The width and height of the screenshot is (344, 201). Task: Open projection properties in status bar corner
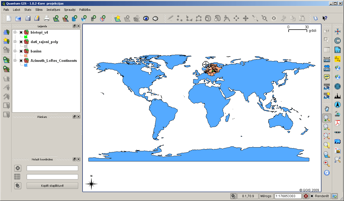pyautogui.click(x=335, y=196)
